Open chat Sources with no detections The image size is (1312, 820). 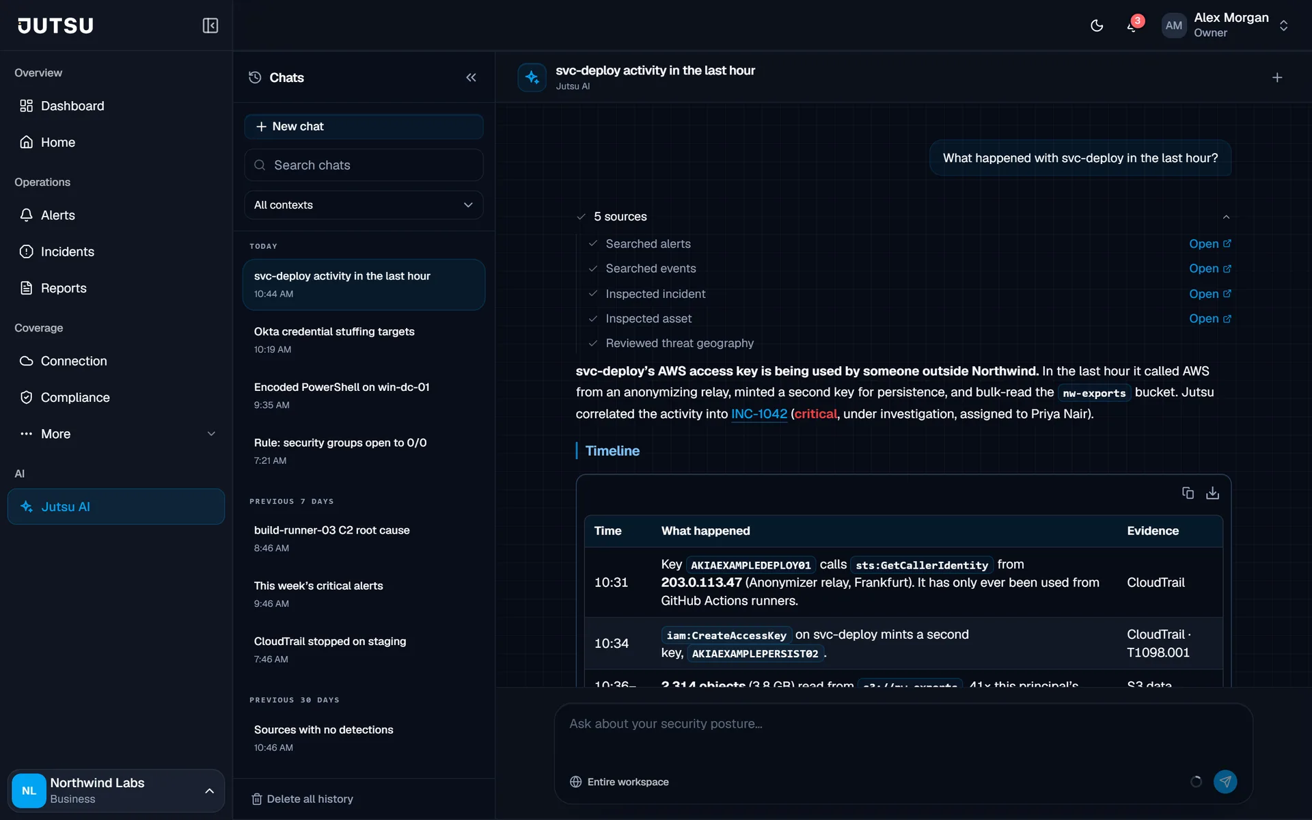pyautogui.click(x=364, y=738)
